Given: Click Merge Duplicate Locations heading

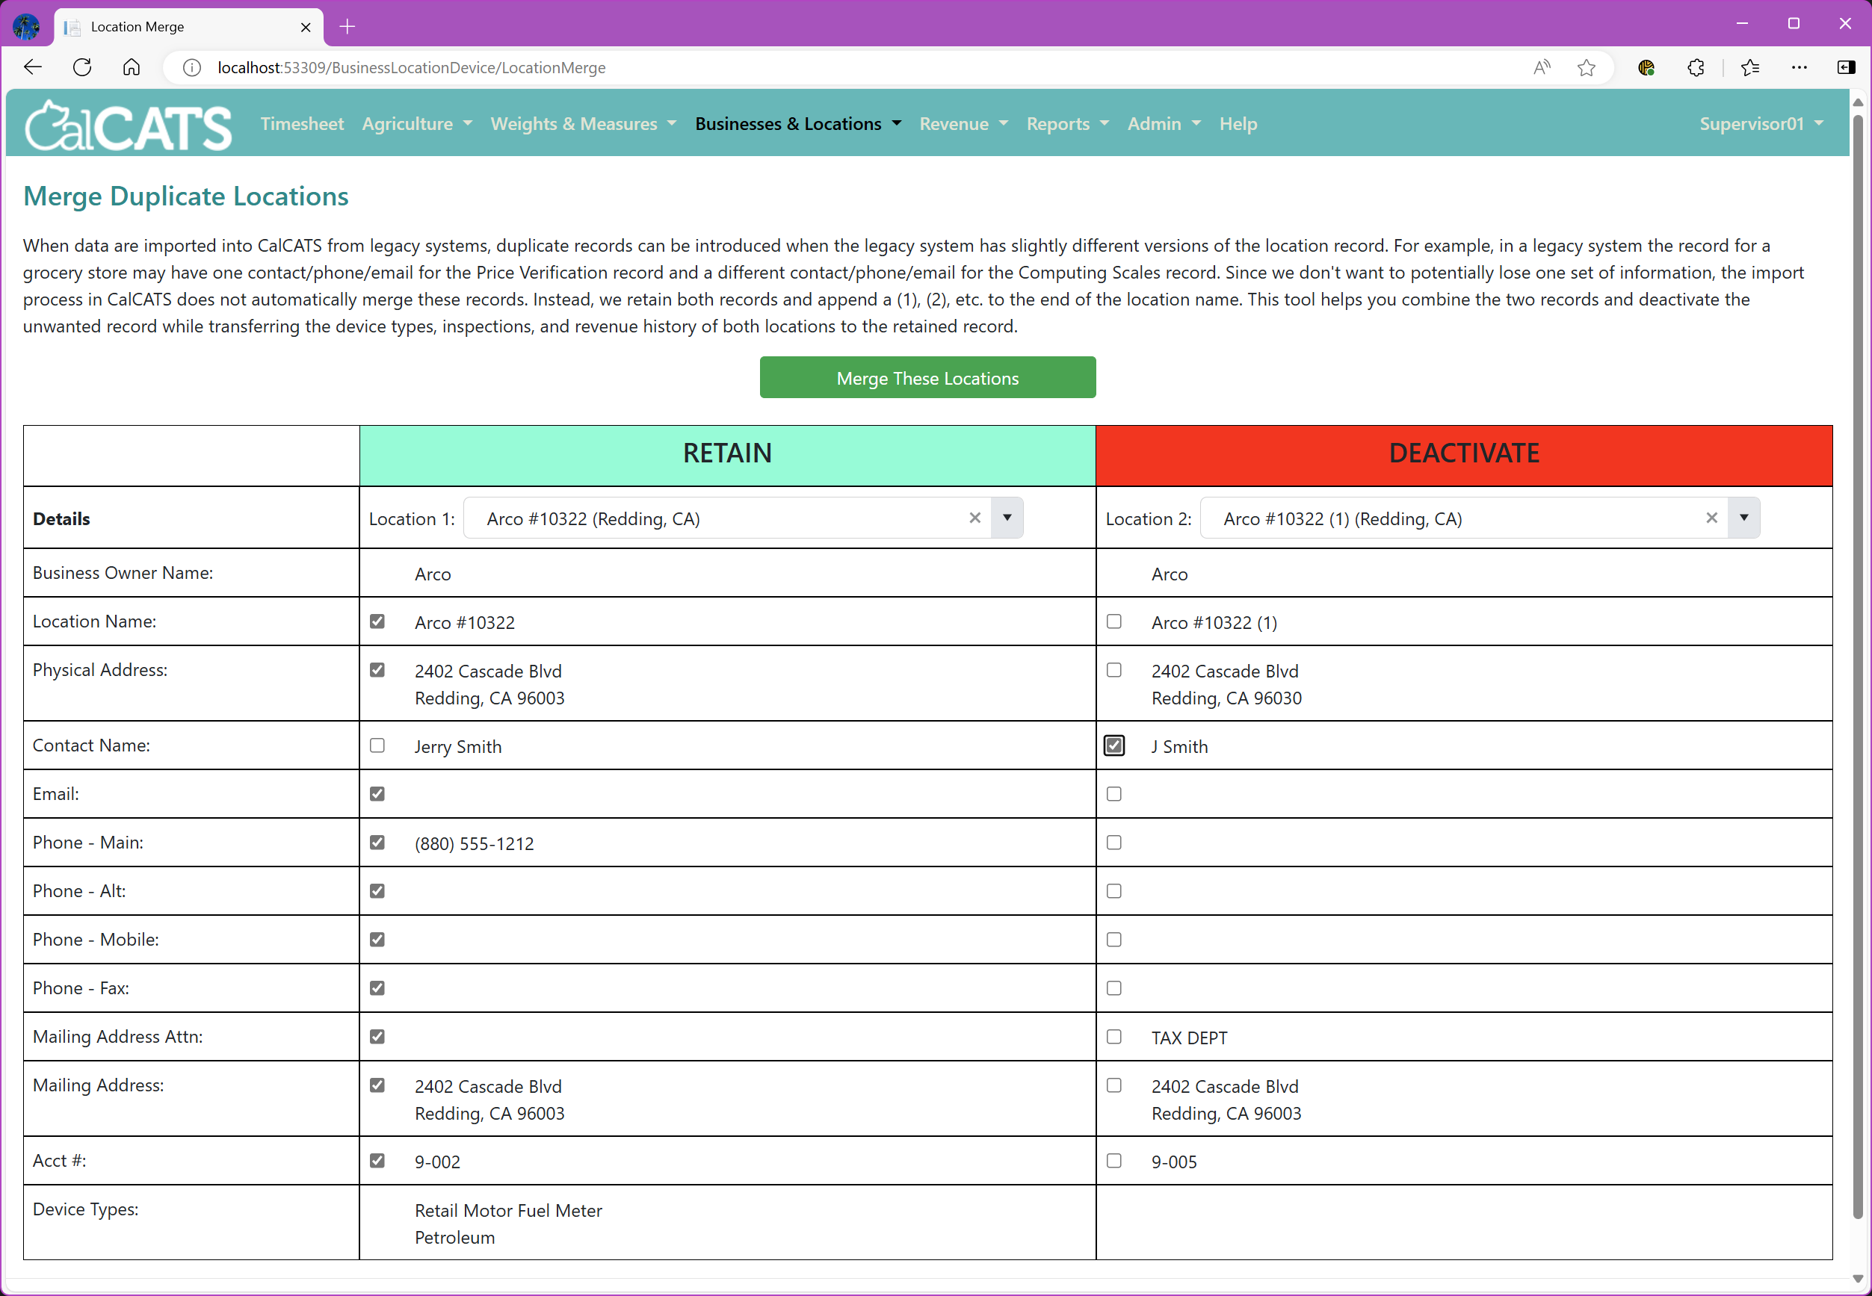Looking at the screenshot, I should point(186,196).
